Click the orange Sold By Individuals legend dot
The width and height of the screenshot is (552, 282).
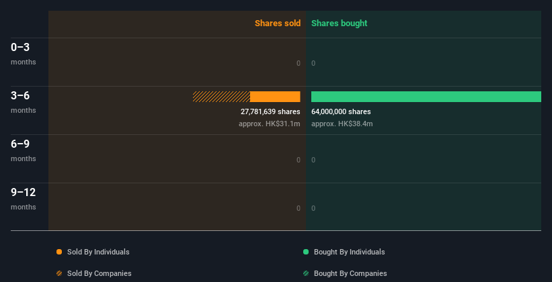pyautogui.click(x=59, y=252)
